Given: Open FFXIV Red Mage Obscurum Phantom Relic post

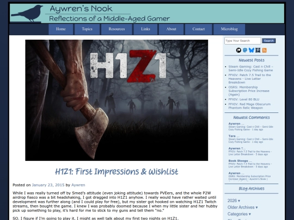Looking at the screenshot, I should [249, 106].
